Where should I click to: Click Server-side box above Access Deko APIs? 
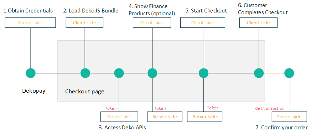click(x=119, y=117)
